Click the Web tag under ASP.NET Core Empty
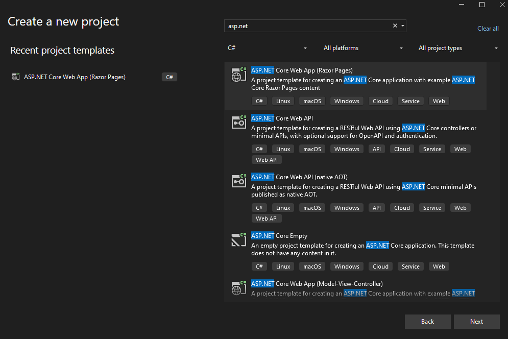Screen dimensions: 508x339 click(x=439, y=267)
